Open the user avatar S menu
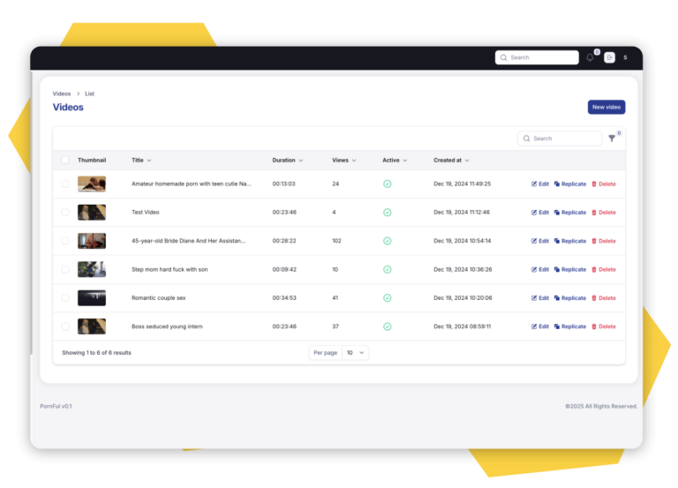Viewport: 678px width, 488px height. coord(625,57)
